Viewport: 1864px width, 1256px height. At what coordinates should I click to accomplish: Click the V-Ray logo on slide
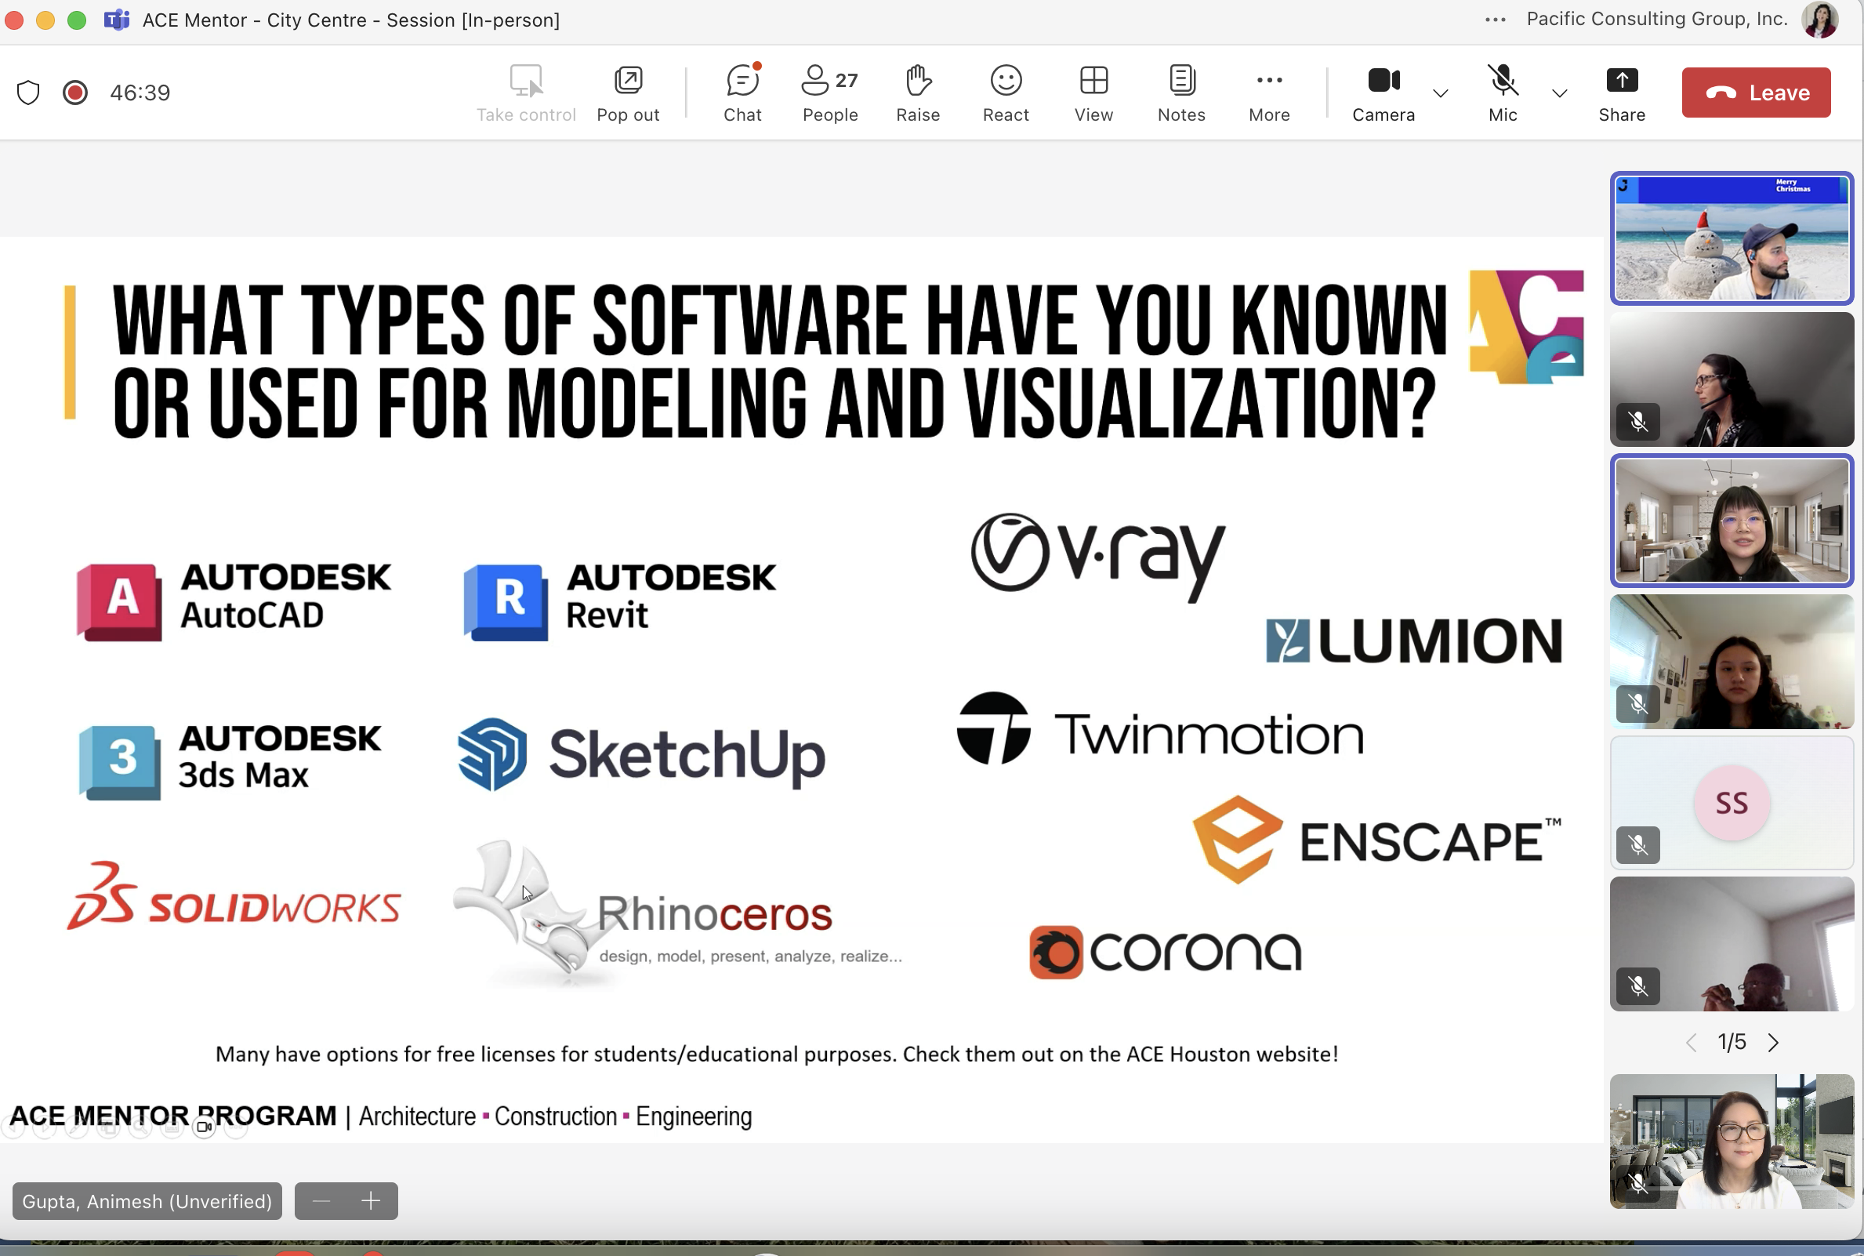pos(1097,557)
